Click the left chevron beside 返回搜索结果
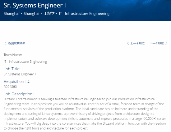 6,43
